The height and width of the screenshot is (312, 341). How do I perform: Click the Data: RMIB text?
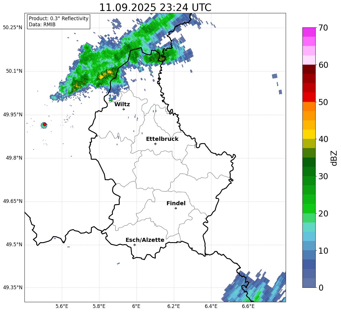42,25
